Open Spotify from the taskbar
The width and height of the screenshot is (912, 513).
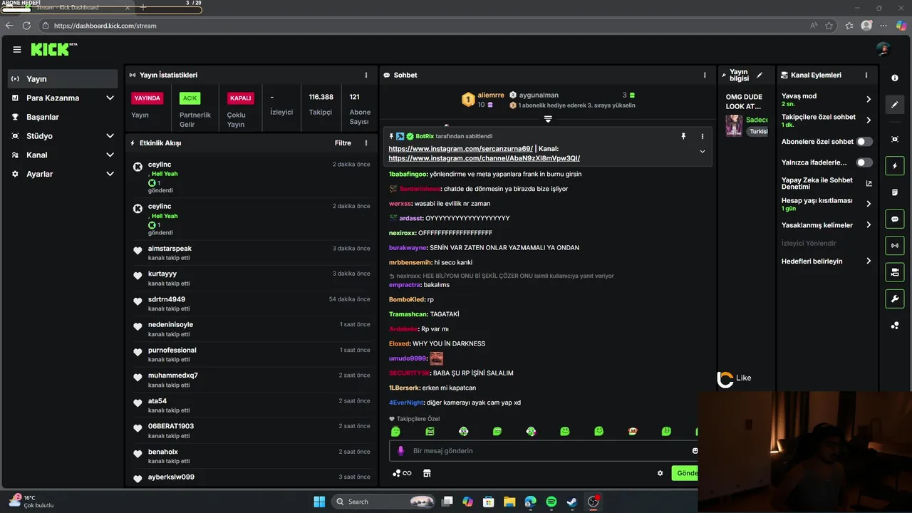tap(551, 502)
